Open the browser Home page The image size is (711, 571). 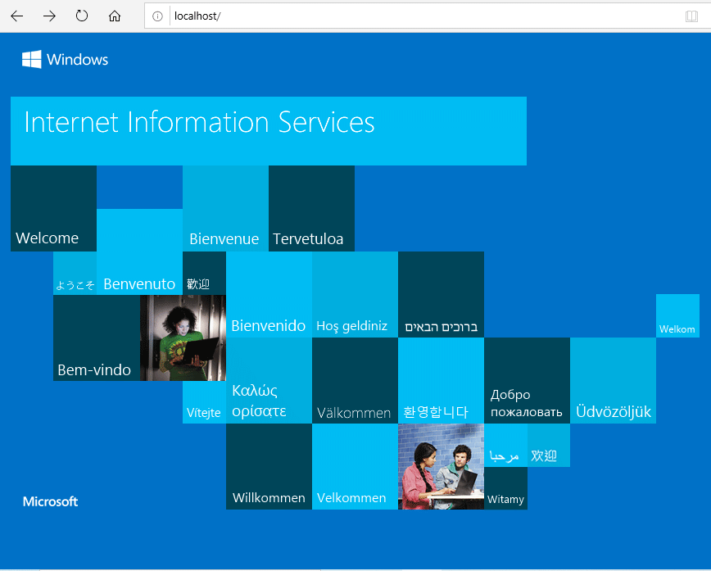(114, 15)
